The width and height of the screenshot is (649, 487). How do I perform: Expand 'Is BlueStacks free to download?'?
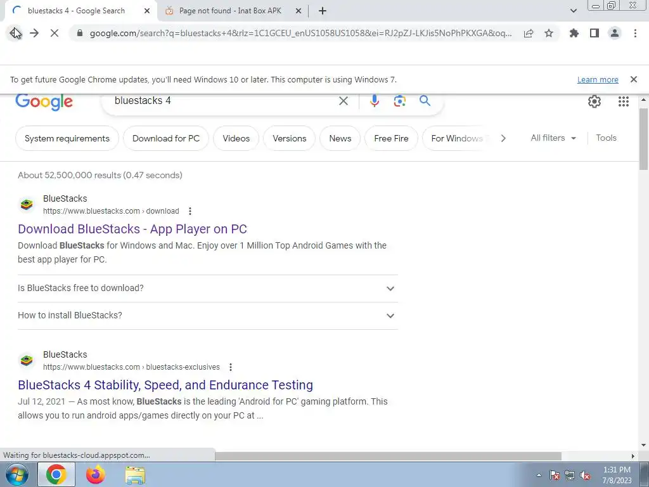coord(208,289)
